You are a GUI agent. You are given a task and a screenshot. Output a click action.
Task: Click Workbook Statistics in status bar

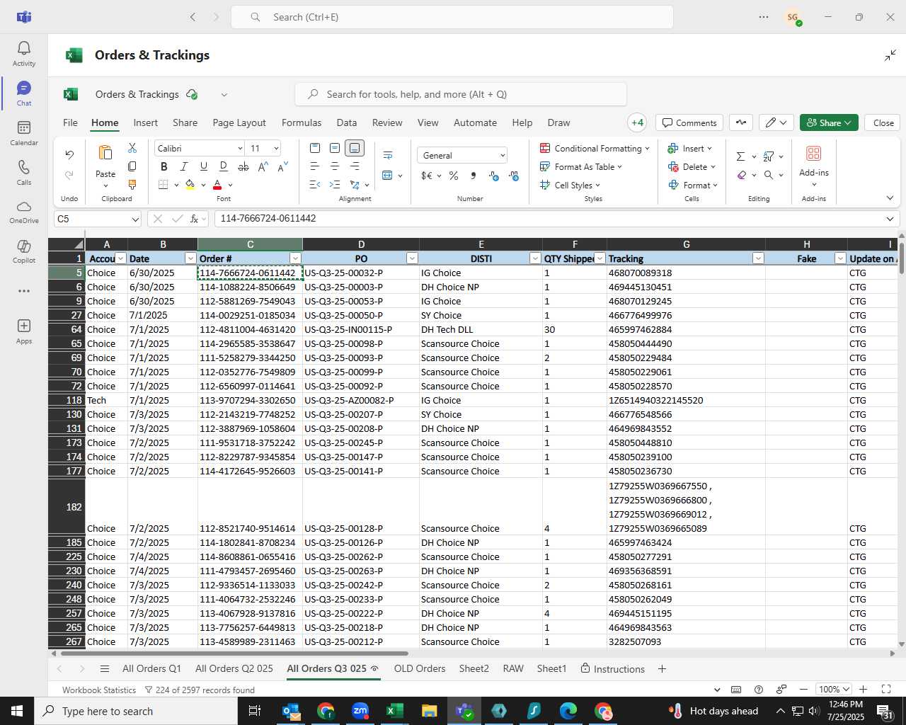(99, 690)
